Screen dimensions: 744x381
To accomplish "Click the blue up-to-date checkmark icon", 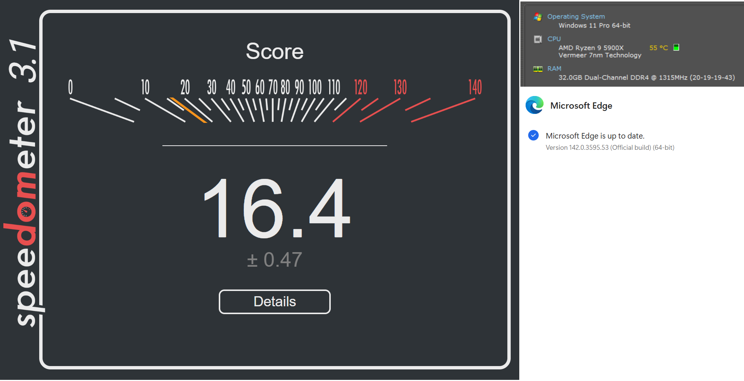I will click(533, 135).
